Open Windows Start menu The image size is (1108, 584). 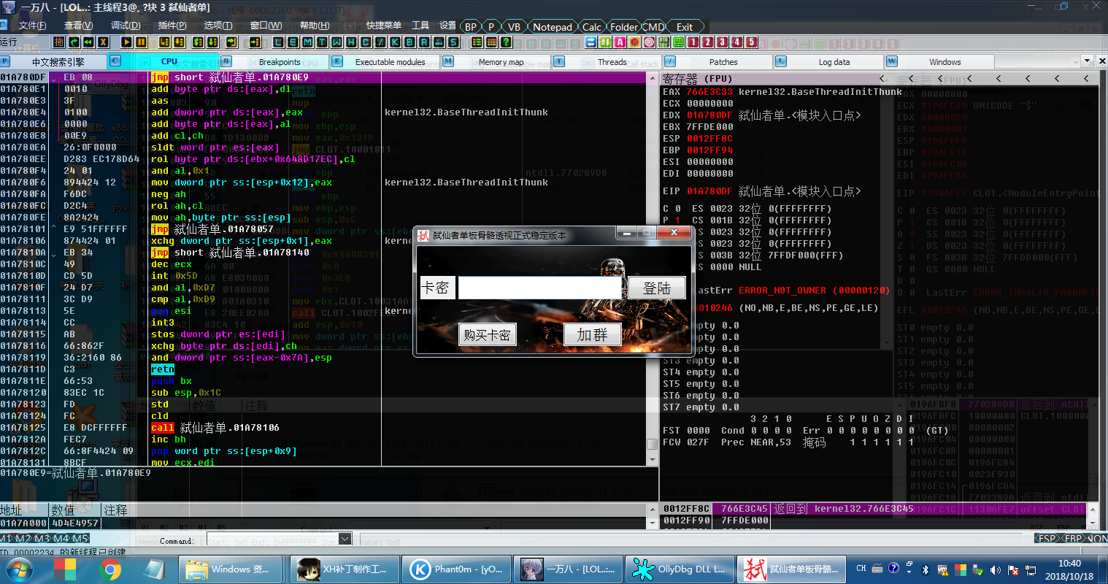[19, 569]
